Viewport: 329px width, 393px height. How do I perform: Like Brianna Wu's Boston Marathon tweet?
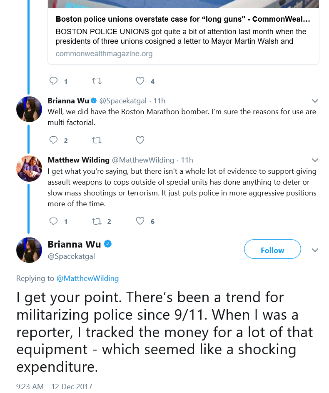point(140,140)
